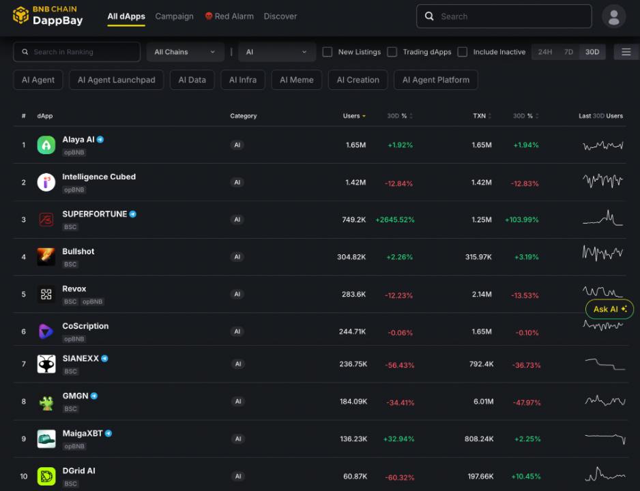This screenshot has height=491, width=640.
Task: Filter by AI Infra tag
Action: (243, 80)
